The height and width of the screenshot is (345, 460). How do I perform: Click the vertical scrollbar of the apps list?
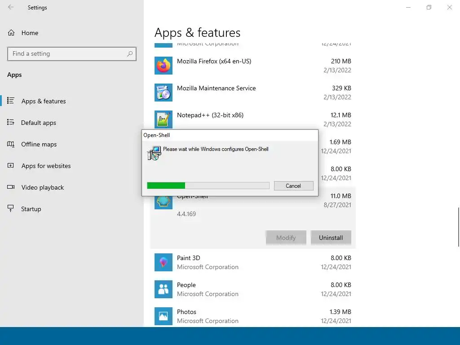[x=458, y=227]
